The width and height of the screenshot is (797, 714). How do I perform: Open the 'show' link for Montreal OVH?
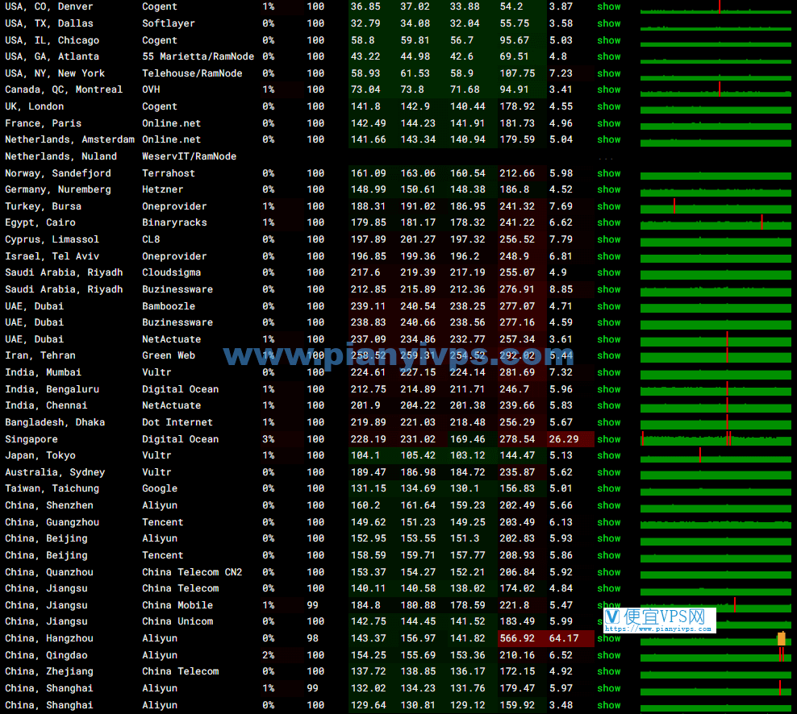click(608, 89)
